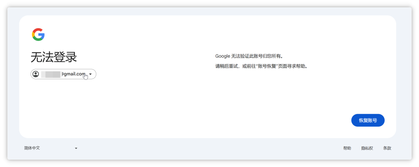This screenshot has height=167, width=419.
Task: Click the text 'Google 无法验证此账号归您所有。'
Action: coord(249,56)
